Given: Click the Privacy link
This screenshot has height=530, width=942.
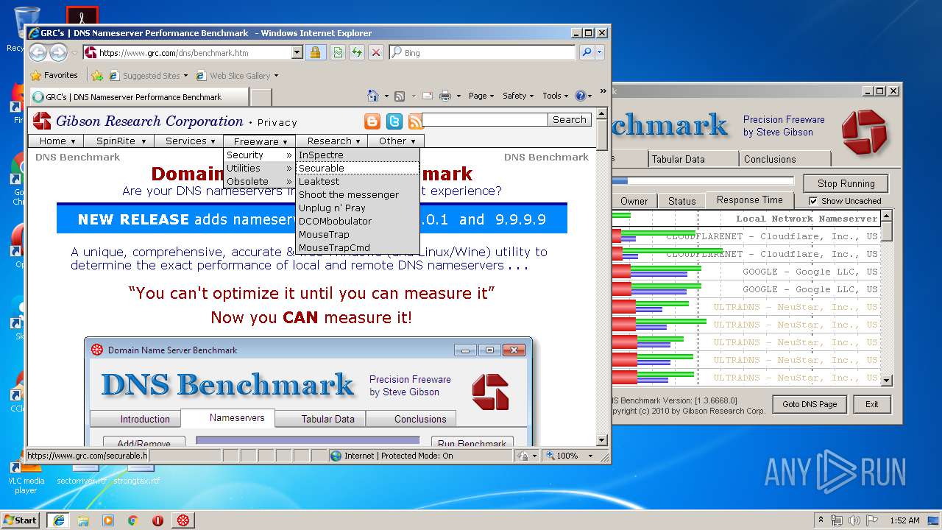Looking at the screenshot, I should pyautogui.click(x=277, y=123).
